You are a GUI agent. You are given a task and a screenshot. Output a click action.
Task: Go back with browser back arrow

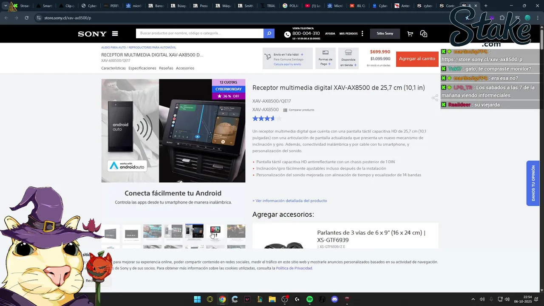point(6,18)
